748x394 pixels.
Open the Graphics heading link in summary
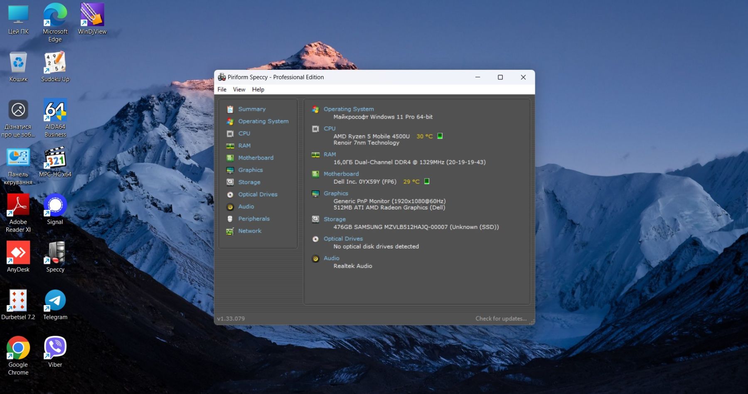336,193
